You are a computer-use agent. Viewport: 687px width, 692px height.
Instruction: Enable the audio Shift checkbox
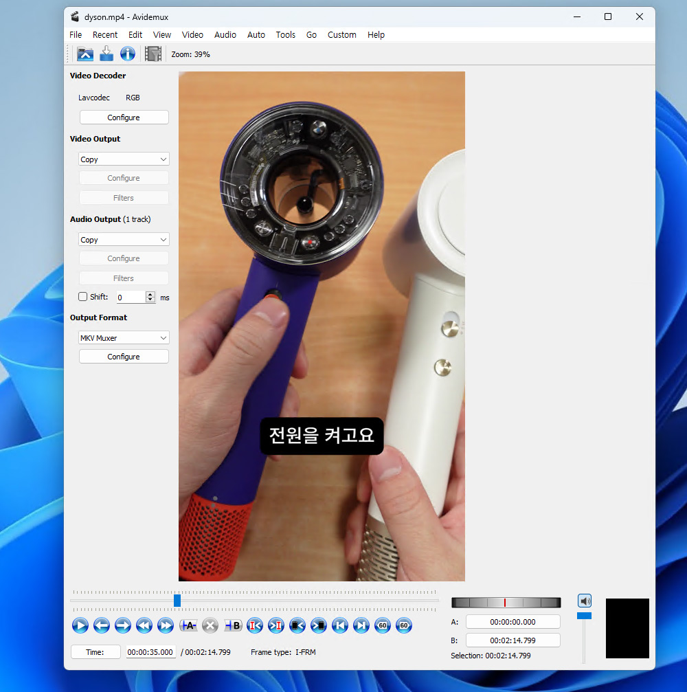coord(82,297)
